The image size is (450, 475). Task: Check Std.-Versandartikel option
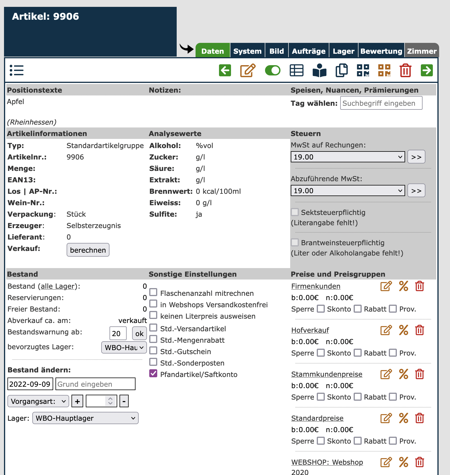click(154, 328)
